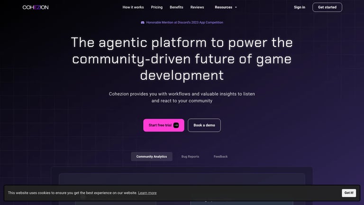Open the Cohezion logo home link
This screenshot has height=205, width=364.
[36, 7]
